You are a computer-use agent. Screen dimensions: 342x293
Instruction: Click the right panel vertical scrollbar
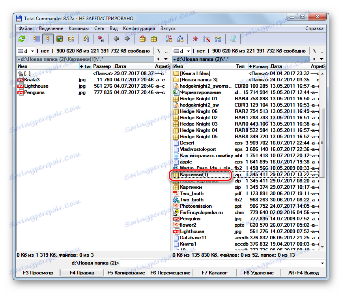(x=322, y=160)
